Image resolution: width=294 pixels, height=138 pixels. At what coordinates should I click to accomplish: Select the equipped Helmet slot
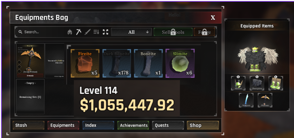click(x=238, y=83)
